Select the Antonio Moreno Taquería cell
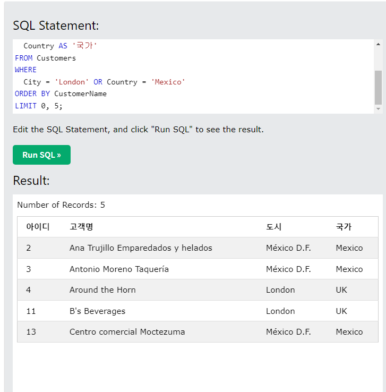This screenshot has width=386, height=392. (119, 269)
